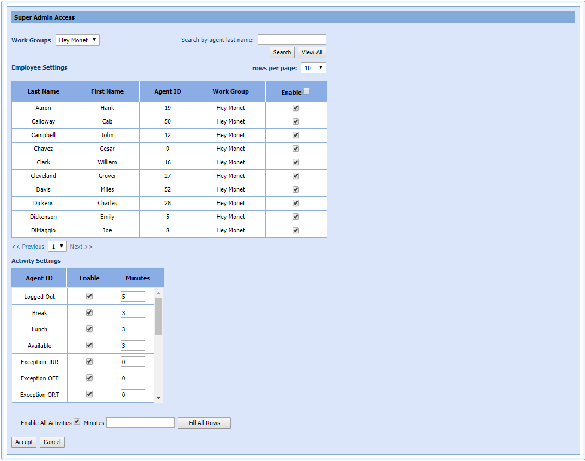Click the Cancel button

(x=52, y=442)
